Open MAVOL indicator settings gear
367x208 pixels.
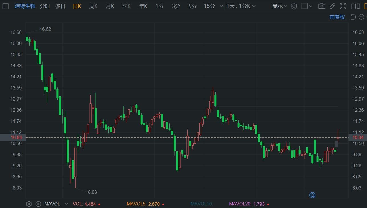[29, 204]
